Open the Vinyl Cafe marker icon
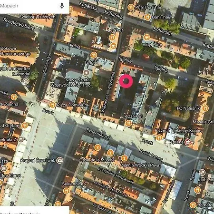Screen dimensions: 214x214 click(x=146, y=38)
